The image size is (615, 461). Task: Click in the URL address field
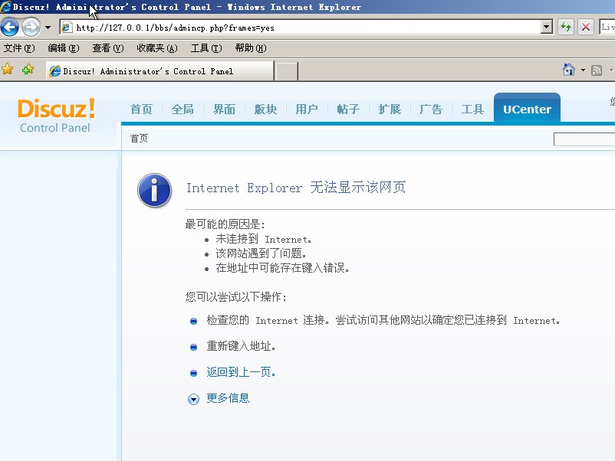point(307,28)
